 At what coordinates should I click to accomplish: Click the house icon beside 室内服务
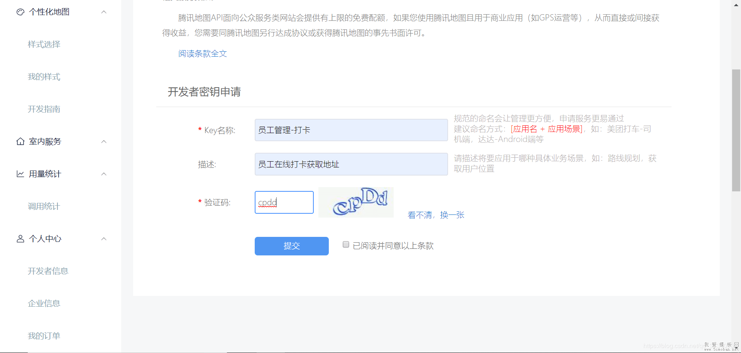tap(20, 142)
